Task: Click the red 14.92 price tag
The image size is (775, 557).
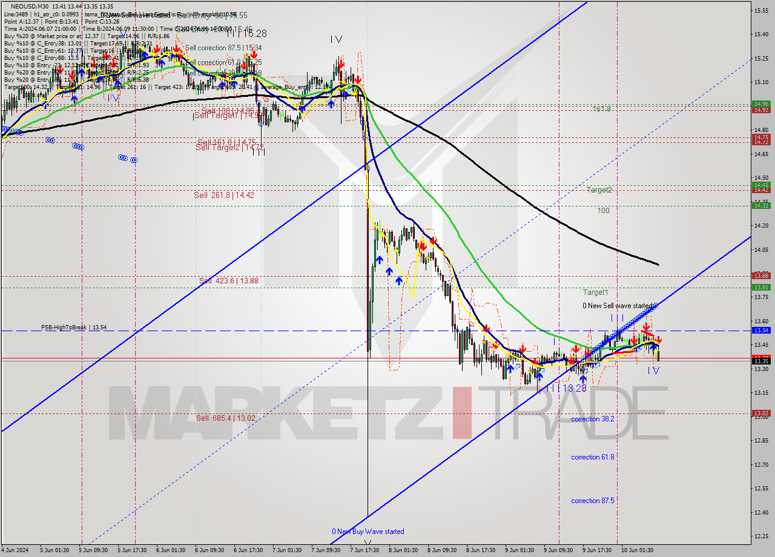Action: 761,110
